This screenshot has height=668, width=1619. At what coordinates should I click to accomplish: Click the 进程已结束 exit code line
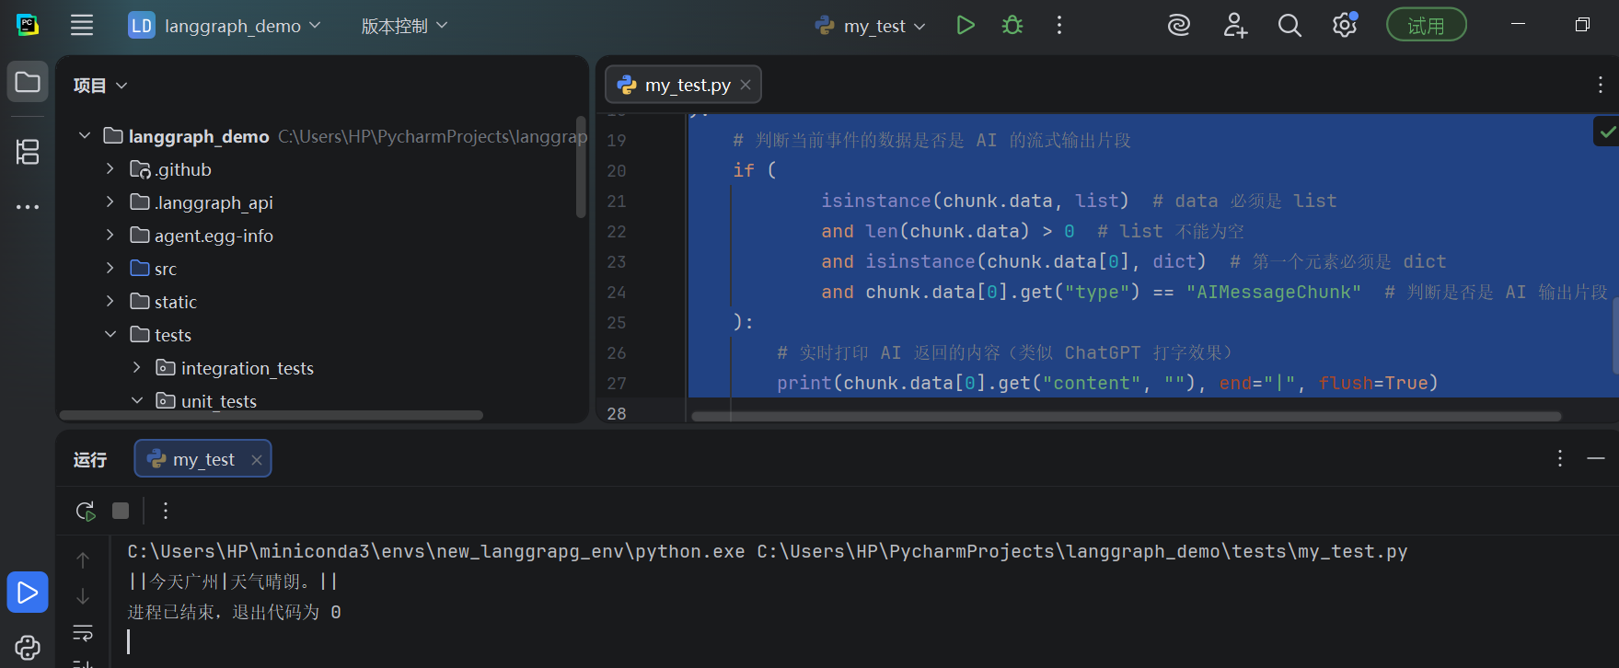[x=235, y=612]
